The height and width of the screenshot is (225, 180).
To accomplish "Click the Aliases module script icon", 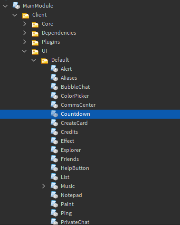I will click(54, 78).
